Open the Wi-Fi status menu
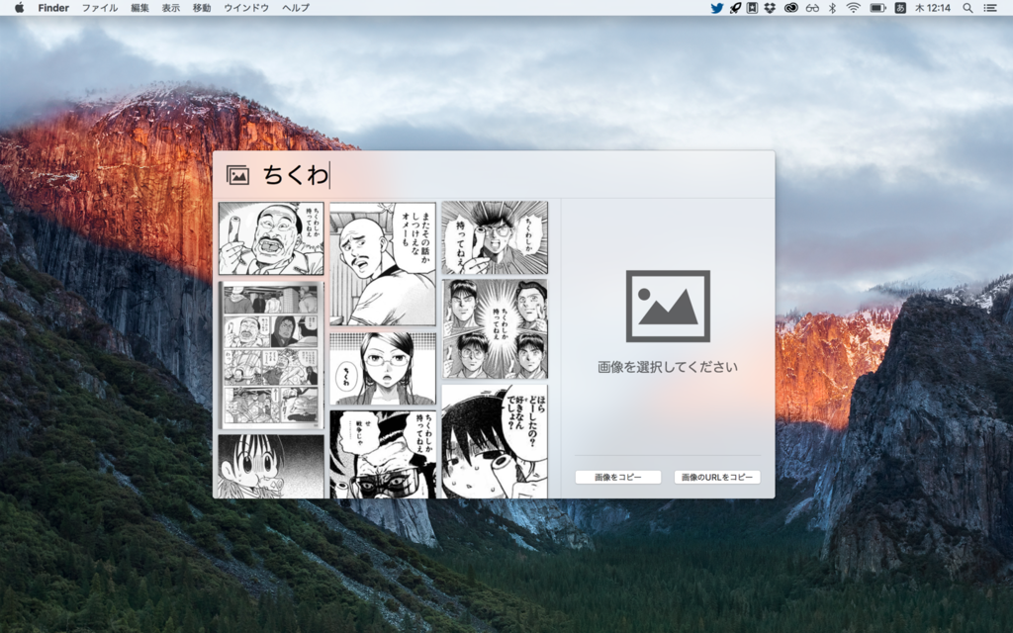The height and width of the screenshot is (633, 1013). coord(854,8)
